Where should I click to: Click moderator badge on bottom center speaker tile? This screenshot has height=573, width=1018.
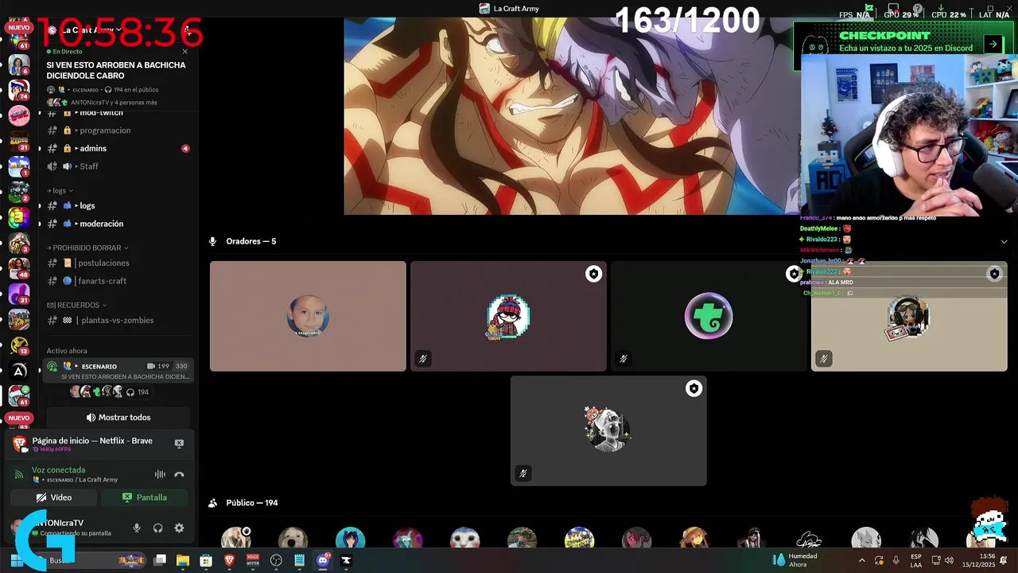[694, 388]
